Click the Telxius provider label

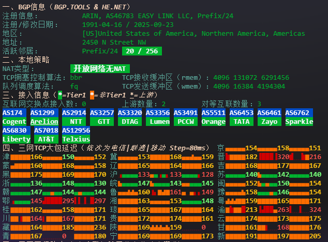(x=76, y=139)
